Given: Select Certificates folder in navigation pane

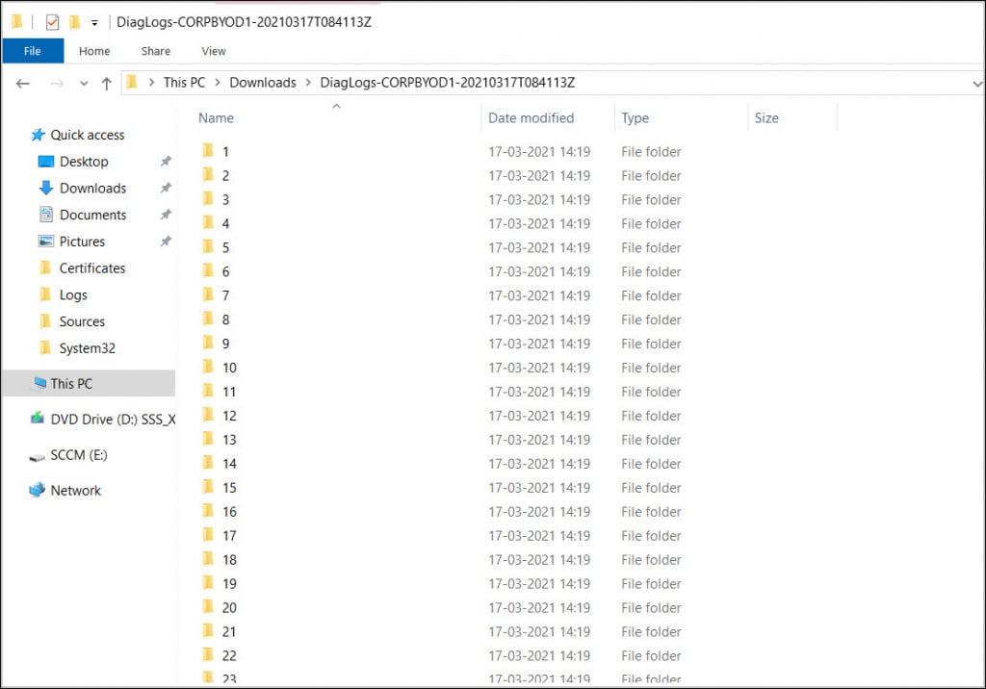Looking at the screenshot, I should [91, 268].
